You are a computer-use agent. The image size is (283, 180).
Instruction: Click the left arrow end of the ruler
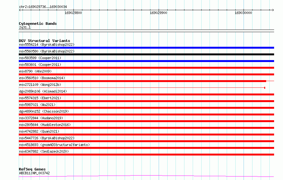[20, 10]
